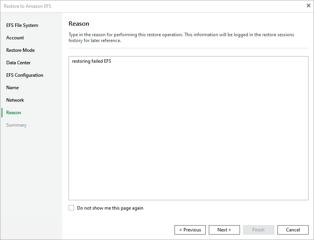
Task: Select the active Reason step in the sidebar
Action: [x=14, y=113]
